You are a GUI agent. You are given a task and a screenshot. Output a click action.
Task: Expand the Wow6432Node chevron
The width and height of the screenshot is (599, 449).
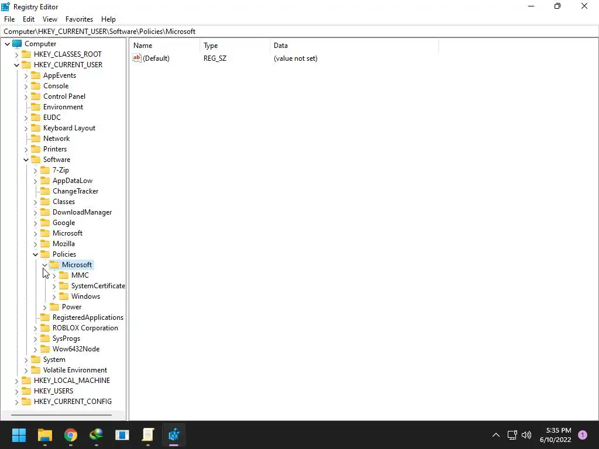36,350
